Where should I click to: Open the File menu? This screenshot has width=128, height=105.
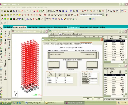pyautogui.click(x=1, y=7)
